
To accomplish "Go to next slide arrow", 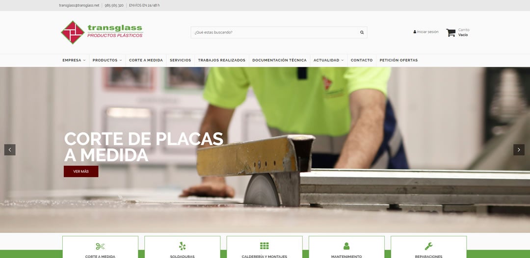I will click(519, 150).
